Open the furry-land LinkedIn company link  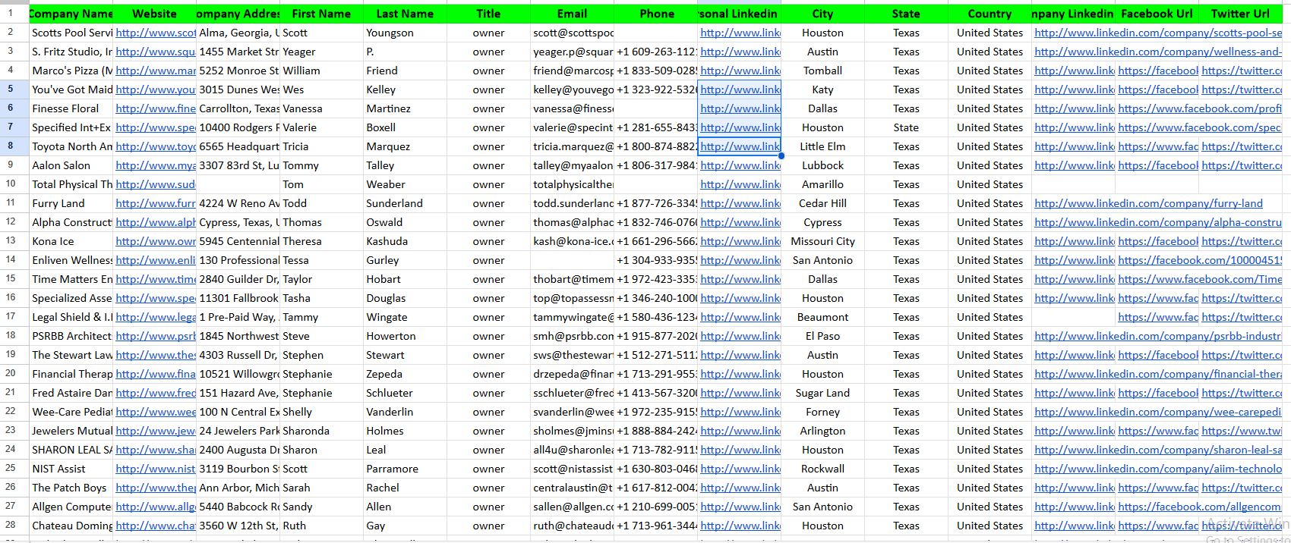pyautogui.click(x=1148, y=203)
